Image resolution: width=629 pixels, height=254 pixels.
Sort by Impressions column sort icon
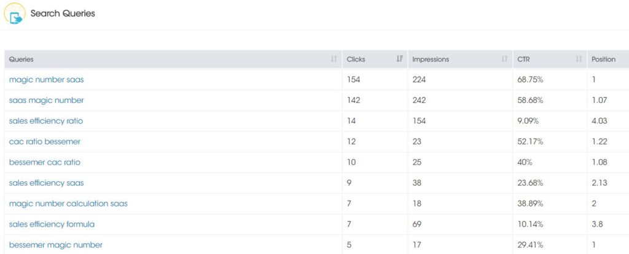pyautogui.click(x=505, y=59)
